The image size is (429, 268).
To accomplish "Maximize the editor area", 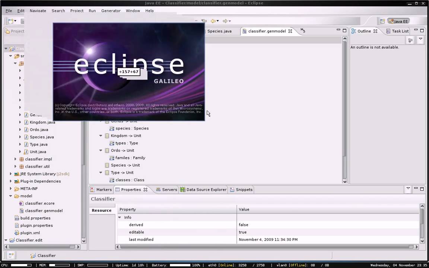I will 344,31.
